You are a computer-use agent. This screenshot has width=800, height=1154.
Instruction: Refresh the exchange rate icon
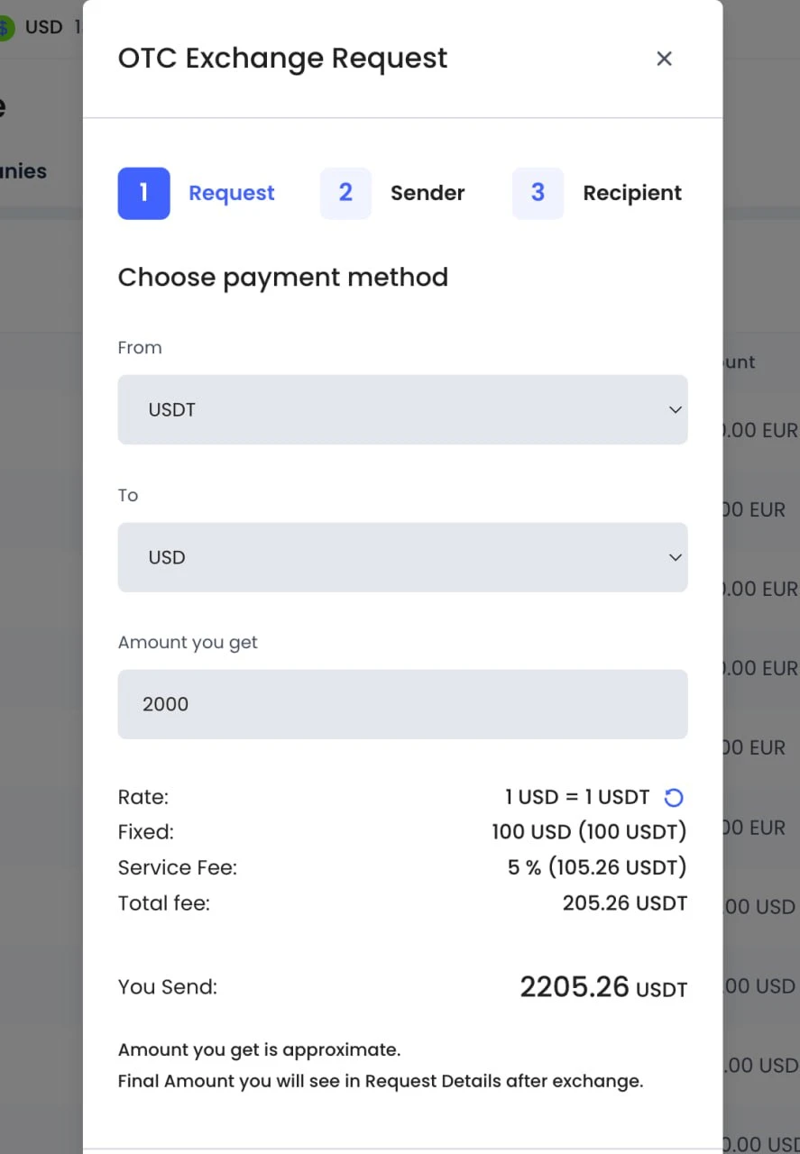674,797
